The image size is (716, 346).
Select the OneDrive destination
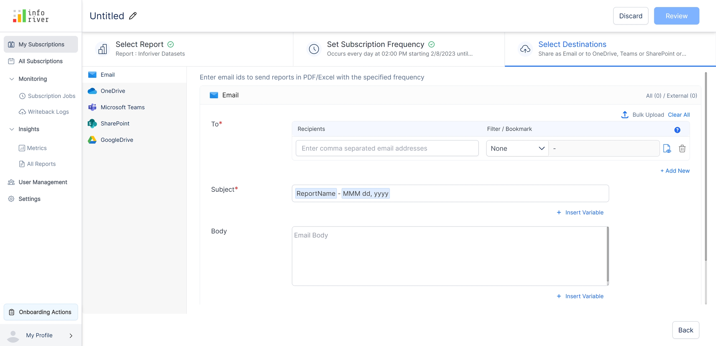tap(112, 91)
